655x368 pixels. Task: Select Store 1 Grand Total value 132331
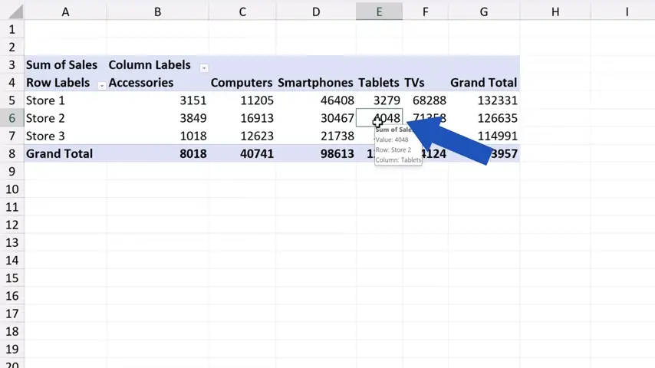(496, 100)
